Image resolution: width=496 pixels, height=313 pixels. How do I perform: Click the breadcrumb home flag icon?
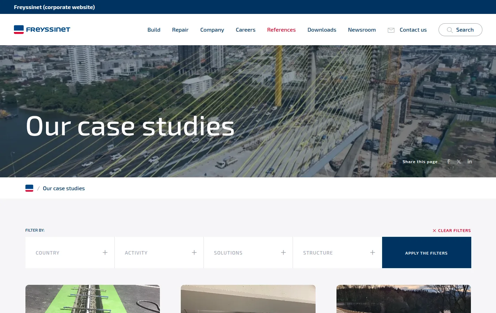tap(29, 188)
